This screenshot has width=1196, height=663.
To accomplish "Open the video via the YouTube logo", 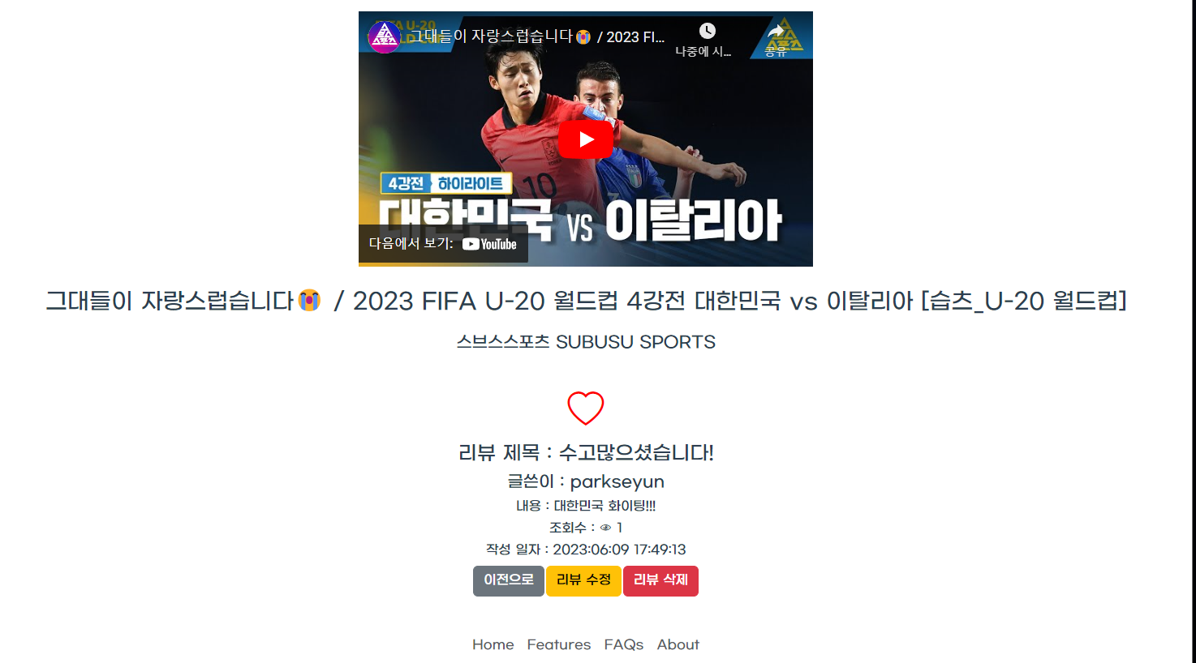I will (489, 244).
